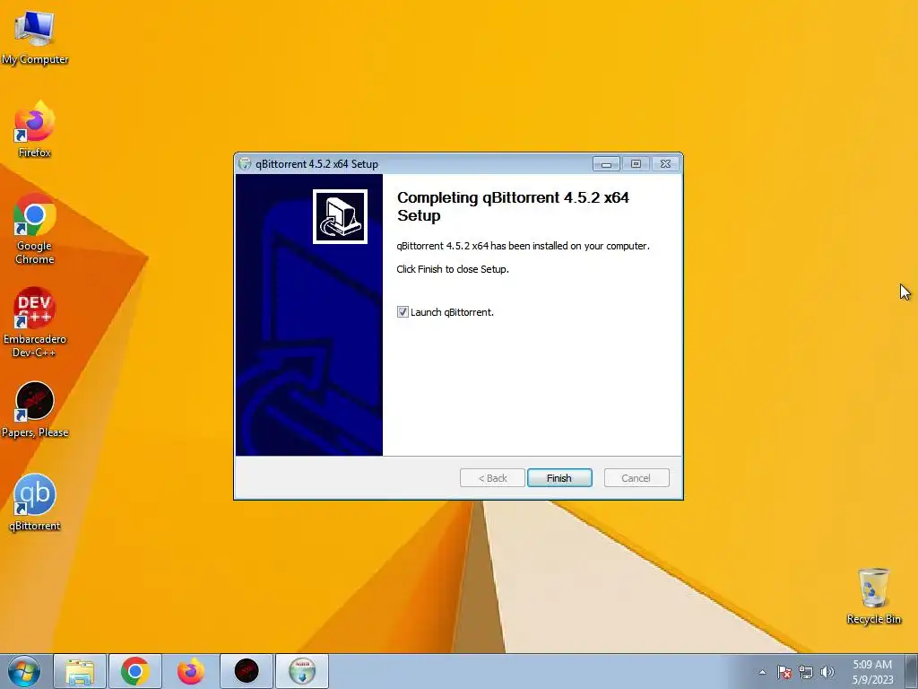
Task: Click the 'Click Finish to close Setup.' text
Action: coord(453,269)
